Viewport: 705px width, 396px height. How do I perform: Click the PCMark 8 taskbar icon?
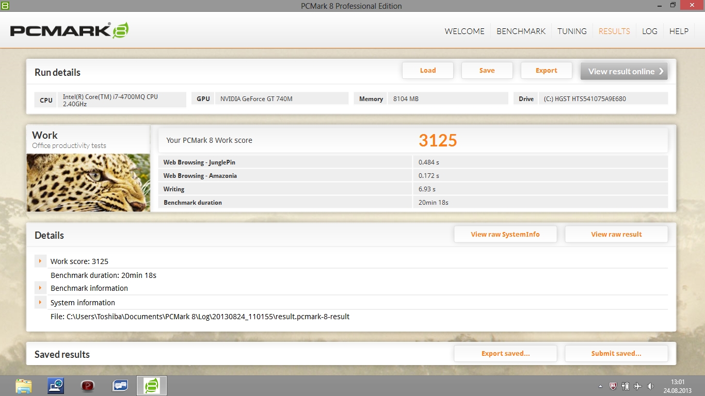click(x=152, y=386)
